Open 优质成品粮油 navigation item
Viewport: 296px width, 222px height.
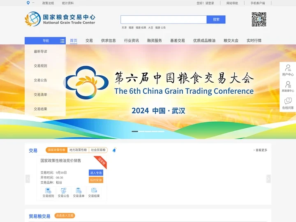click(x=204, y=41)
